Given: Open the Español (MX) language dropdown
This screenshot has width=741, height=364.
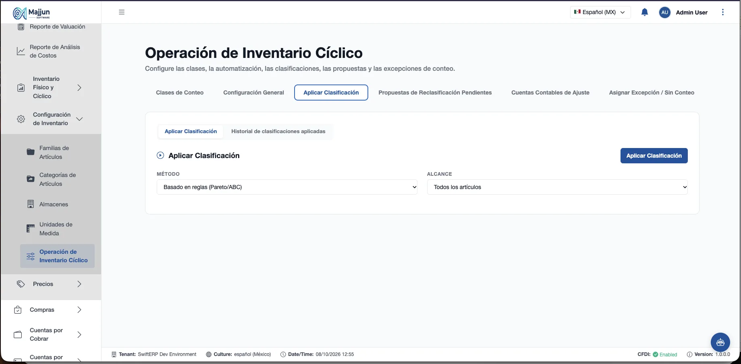Looking at the screenshot, I should tap(600, 12).
